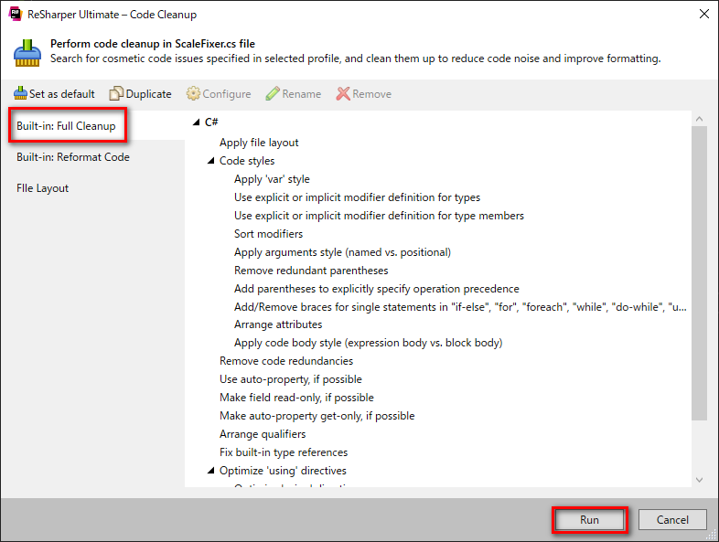Click scrollbar up arrow in options tree
Screen dimensions: 719x542
(x=699, y=119)
